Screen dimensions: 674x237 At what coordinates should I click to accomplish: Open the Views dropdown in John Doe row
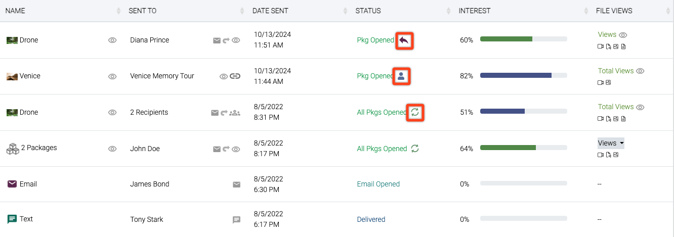point(611,143)
